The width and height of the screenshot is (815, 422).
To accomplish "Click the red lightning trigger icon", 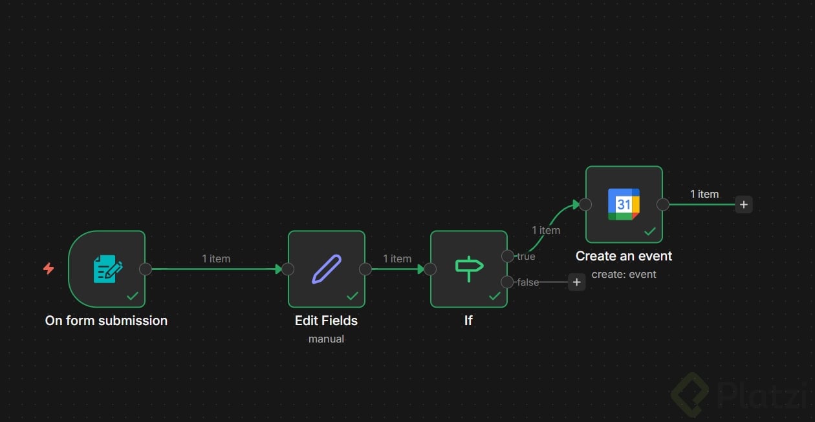I will click(x=49, y=268).
